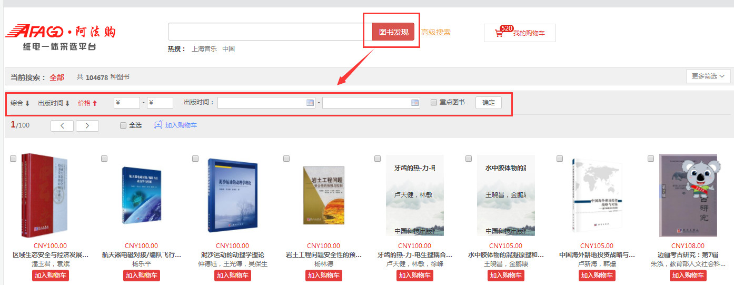Select the 综合 sorting option
Viewport: 734px width, 285px height.
20,103
